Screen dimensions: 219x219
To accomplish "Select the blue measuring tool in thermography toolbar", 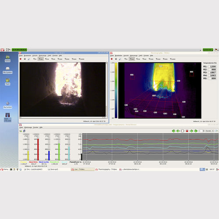I will pyautogui.click(x=120, y=59).
